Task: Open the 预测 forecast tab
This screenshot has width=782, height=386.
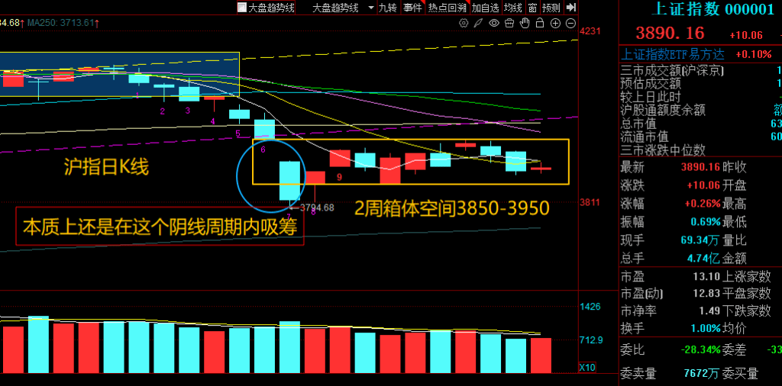Action: click(x=551, y=8)
